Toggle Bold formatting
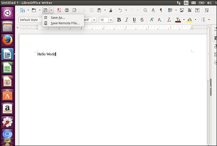The image size is (217, 146). 119,20
